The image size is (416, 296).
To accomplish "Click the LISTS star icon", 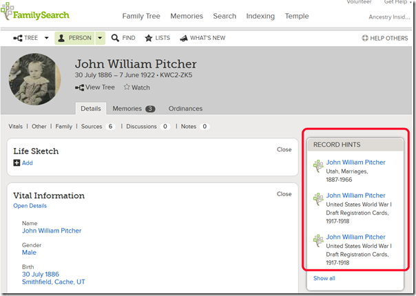I will (x=149, y=38).
